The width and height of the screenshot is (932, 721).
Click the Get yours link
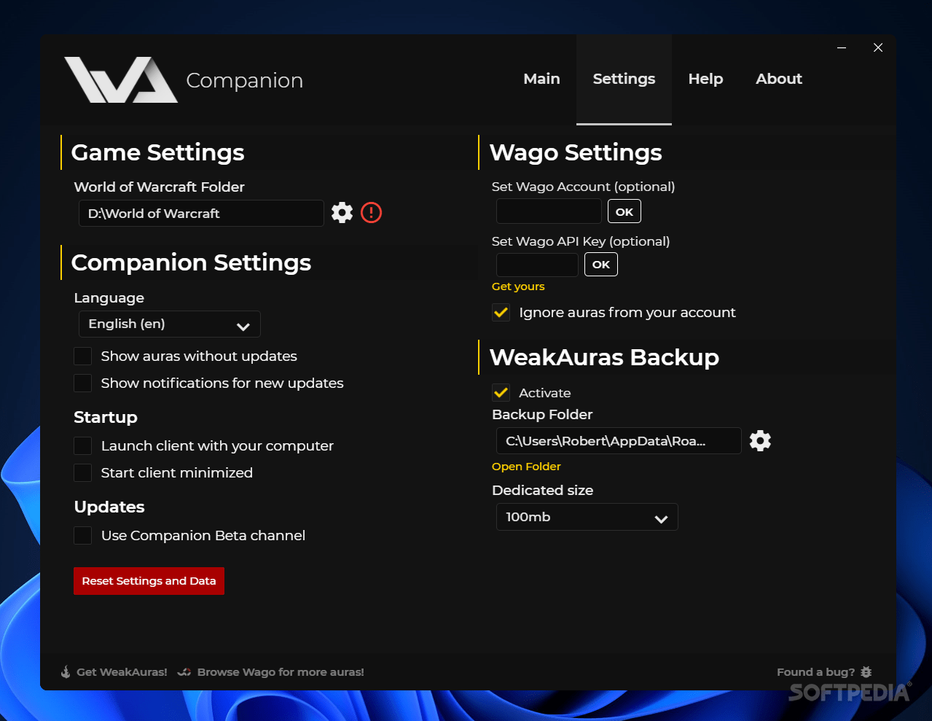point(518,287)
